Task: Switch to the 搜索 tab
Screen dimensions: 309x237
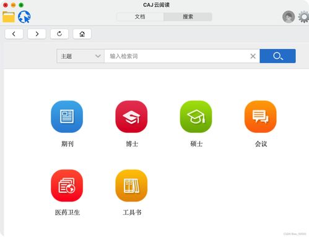Action: [x=188, y=17]
